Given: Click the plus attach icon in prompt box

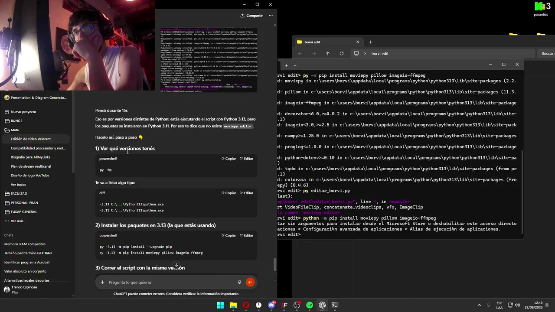Looking at the screenshot, I should click(x=102, y=282).
